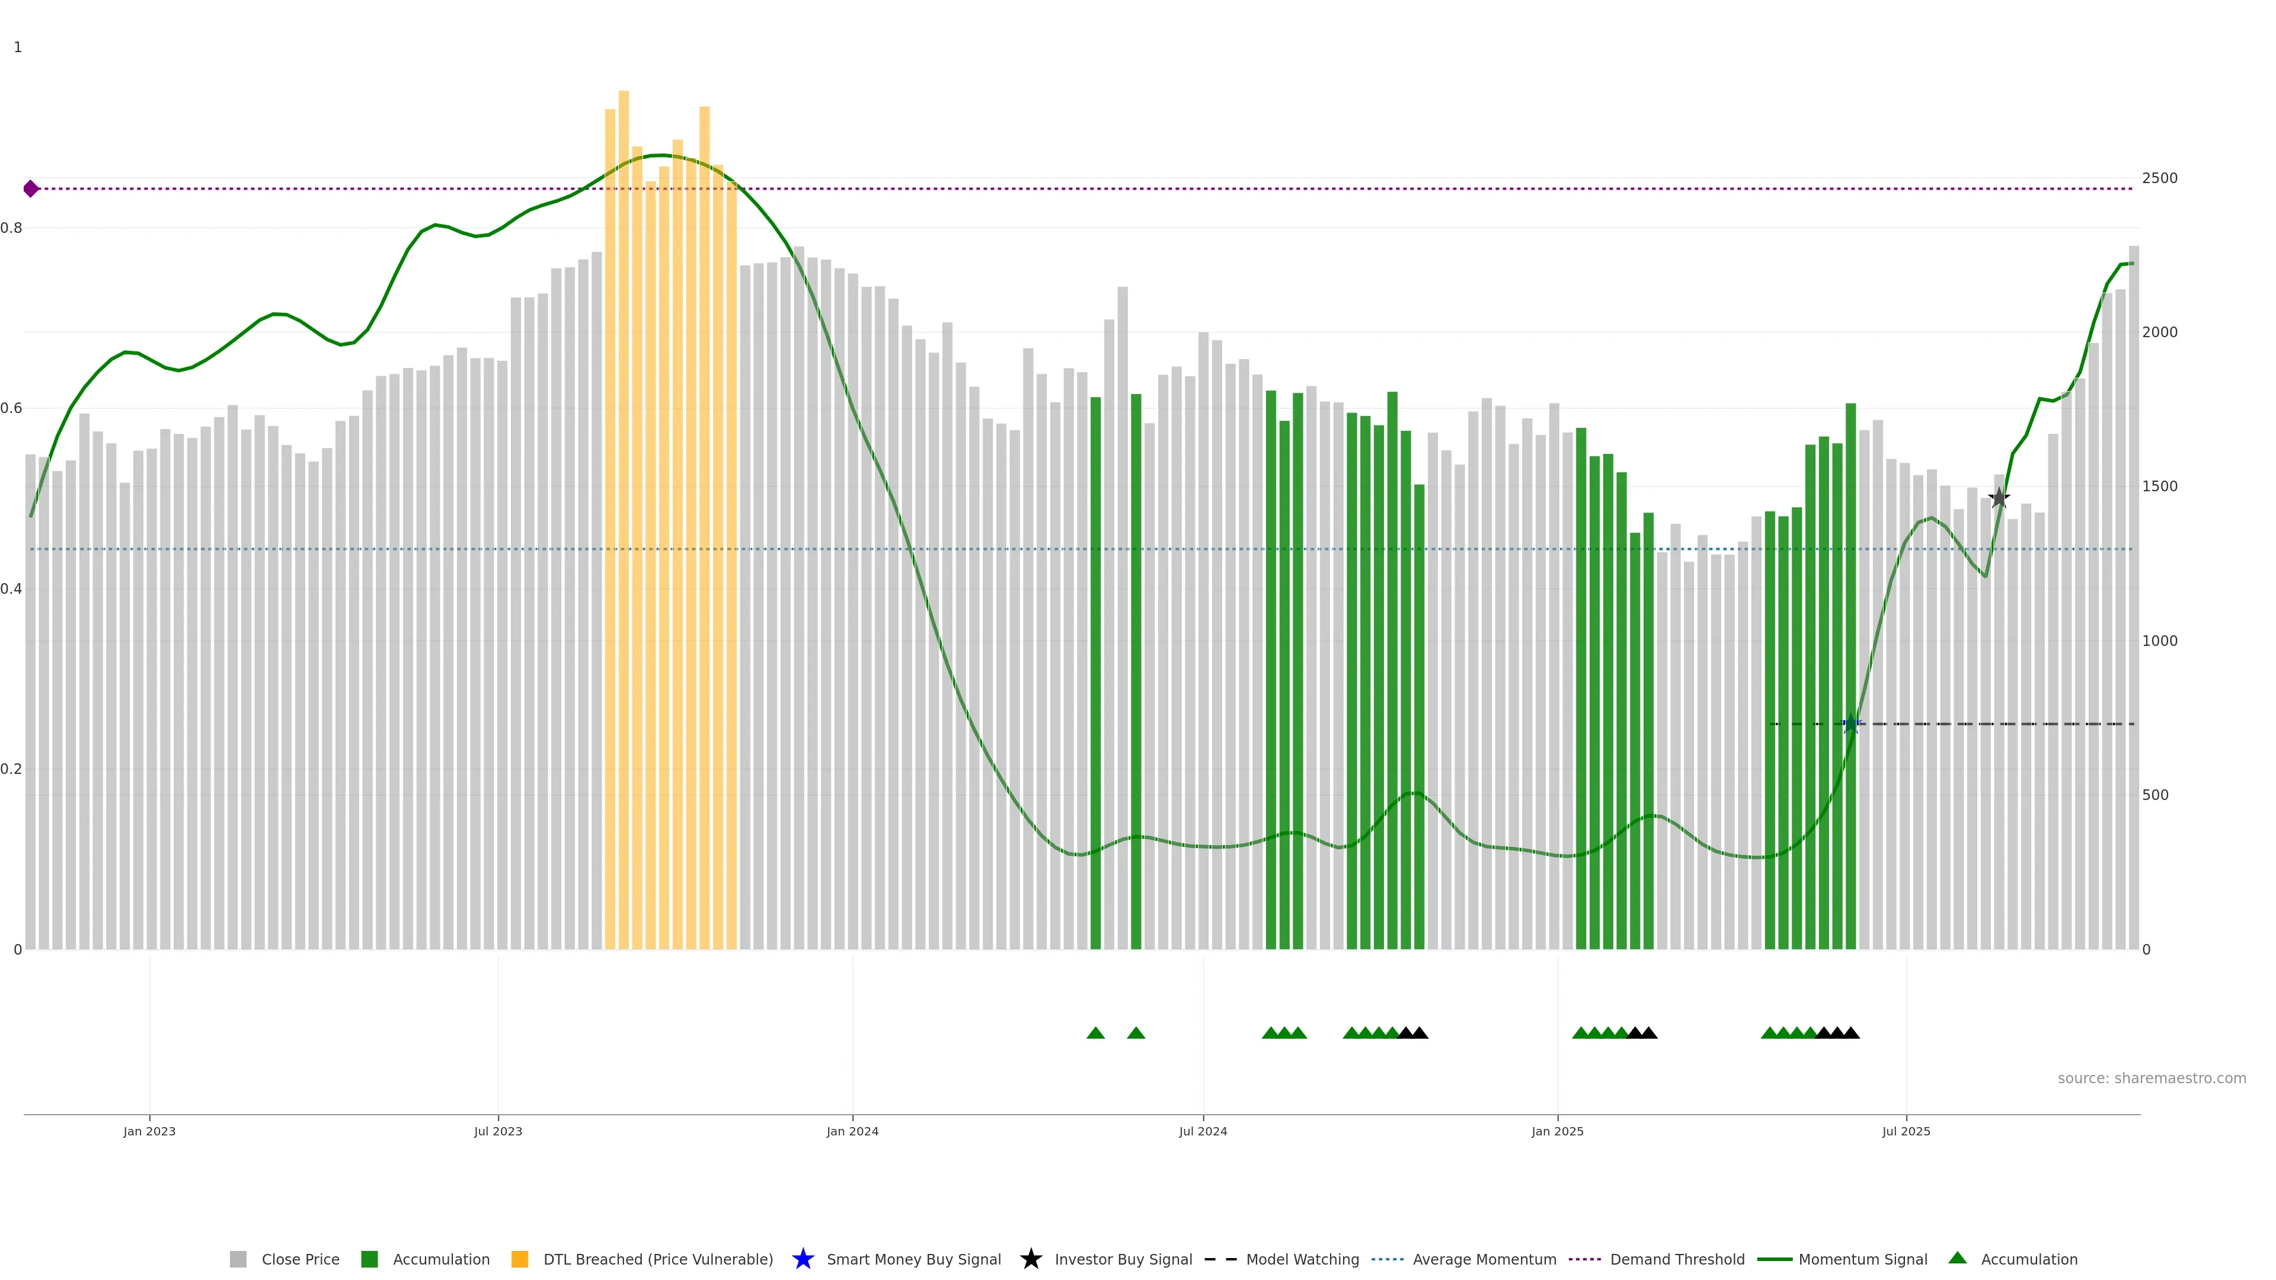The image size is (2276, 1280).
Task: Click the purple diamond Demand Threshold marker
Action: coord(31,188)
